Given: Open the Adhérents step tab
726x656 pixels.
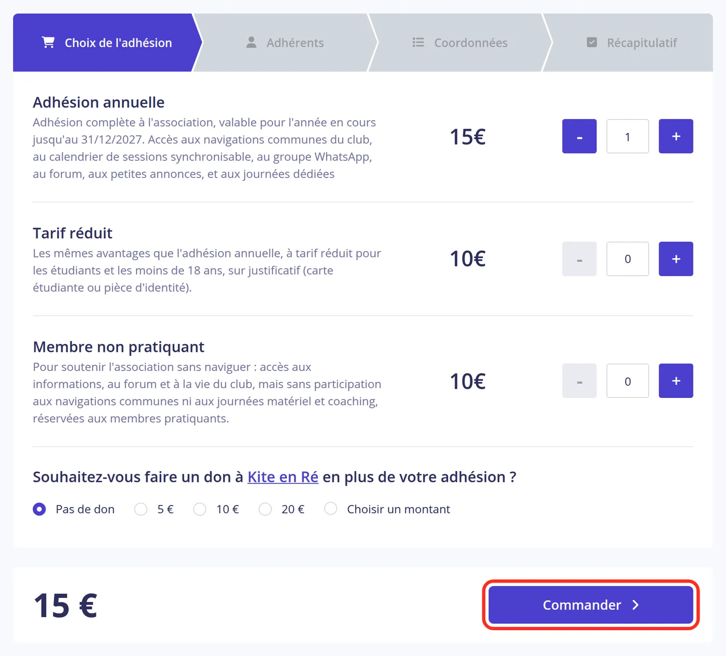Looking at the screenshot, I should pyautogui.click(x=285, y=42).
